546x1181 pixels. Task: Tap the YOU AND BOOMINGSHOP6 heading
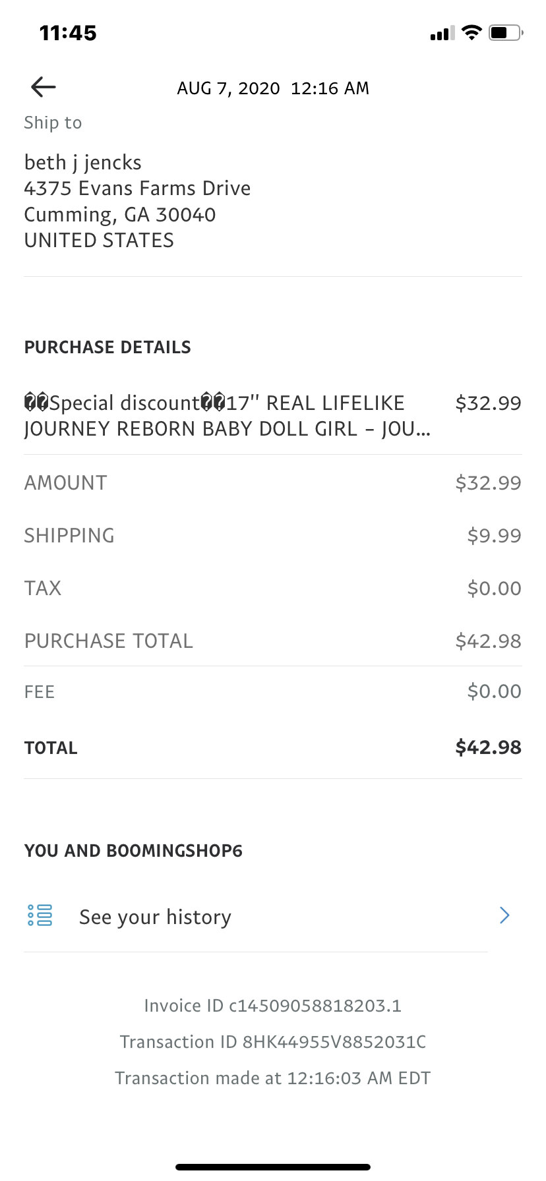pos(133,851)
